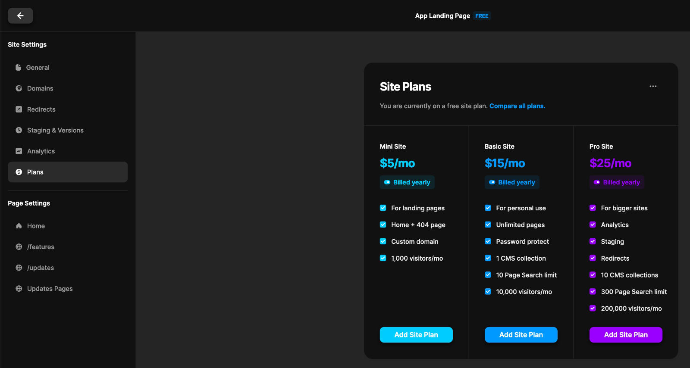Viewport: 690px width, 368px height.
Task: Open Staging & Versions section
Action: coord(68,130)
